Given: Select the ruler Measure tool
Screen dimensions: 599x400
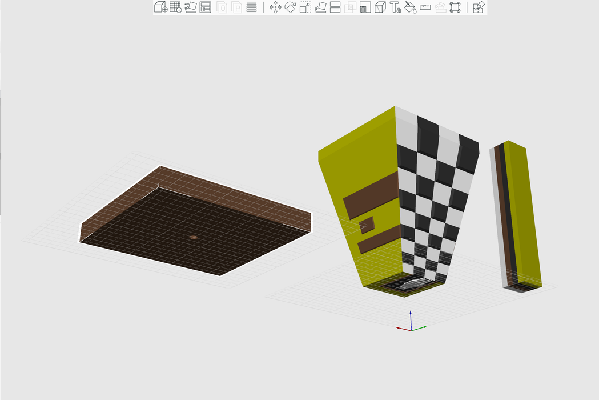Looking at the screenshot, I should point(425,7).
